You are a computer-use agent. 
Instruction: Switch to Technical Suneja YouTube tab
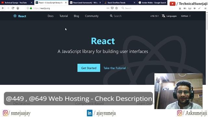(x=15, y=3)
